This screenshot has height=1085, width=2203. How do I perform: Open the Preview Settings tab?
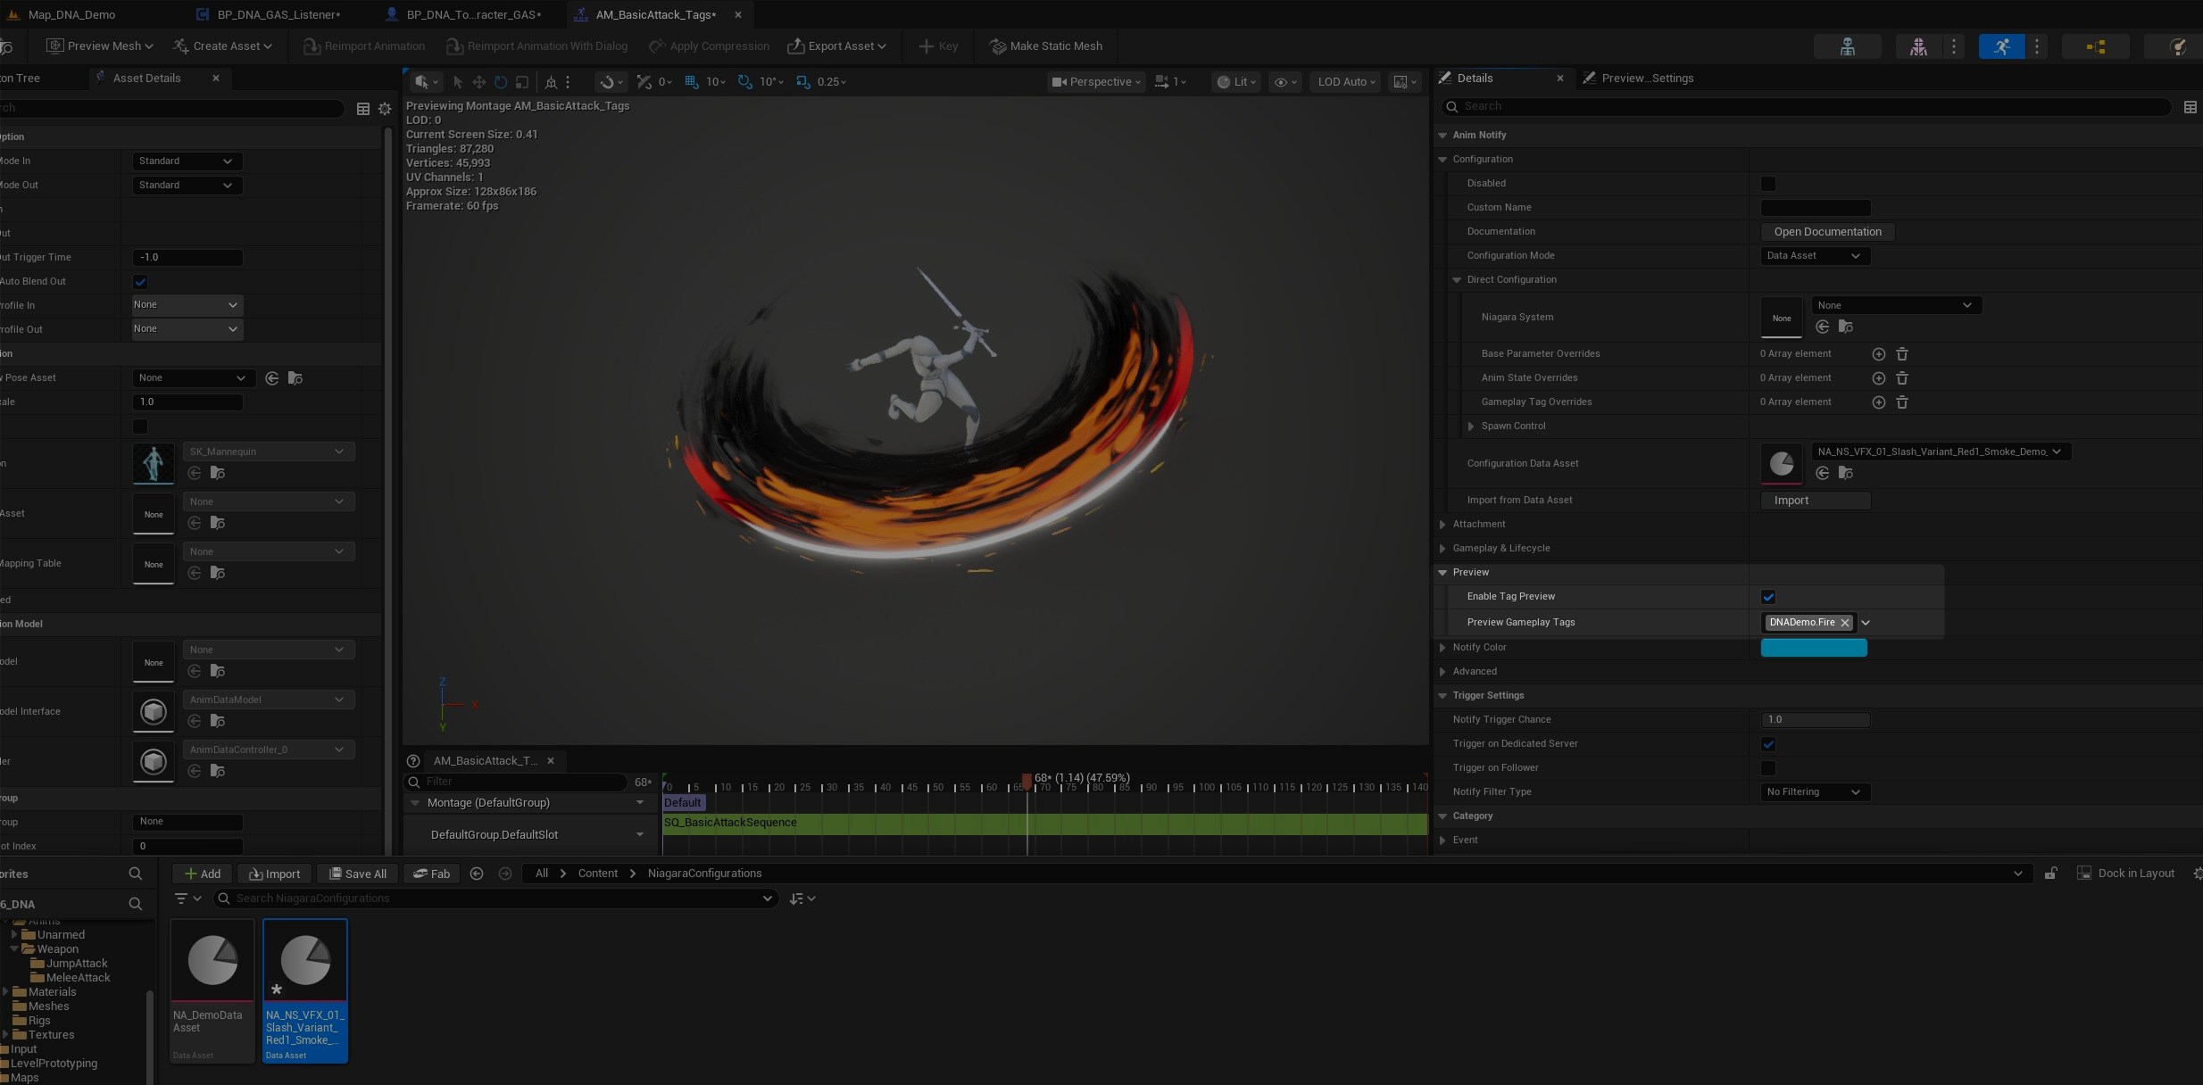[x=1646, y=79]
